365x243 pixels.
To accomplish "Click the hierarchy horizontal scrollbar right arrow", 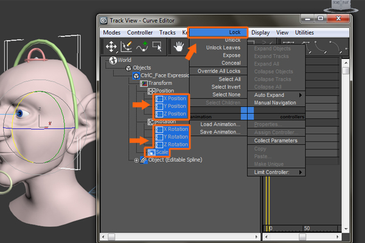I will [257, 237].
